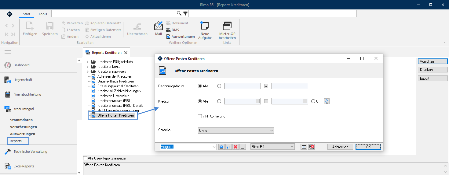Switch to the Tools ribbon tab
The width and height of the screenshot is (449, 175).
[x=43, y=14]
